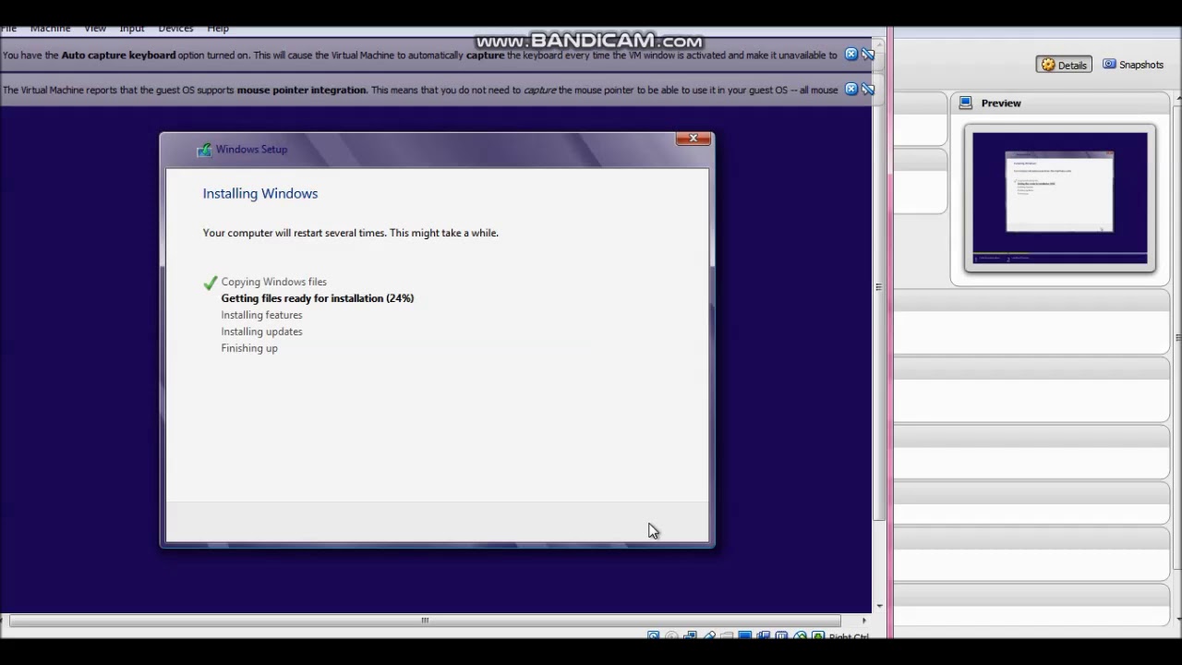
Task: Click the 'Copying Windows files' step
Action: point(274,282)
